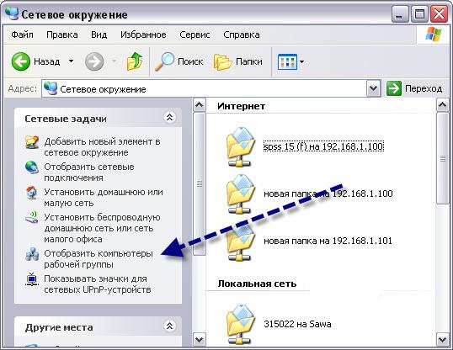Image resolution: width=453 pixels, height=350 pixels.
Task: Click the right pane scrollbar down arrow
Action: [442, 339]
